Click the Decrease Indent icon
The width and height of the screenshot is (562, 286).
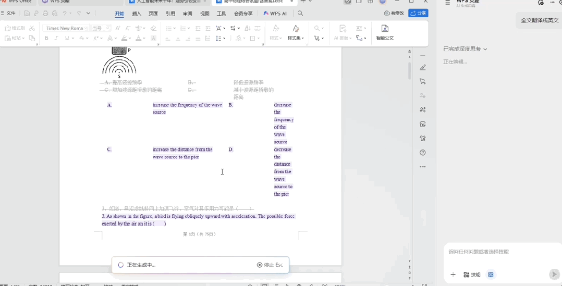point(198,28)
